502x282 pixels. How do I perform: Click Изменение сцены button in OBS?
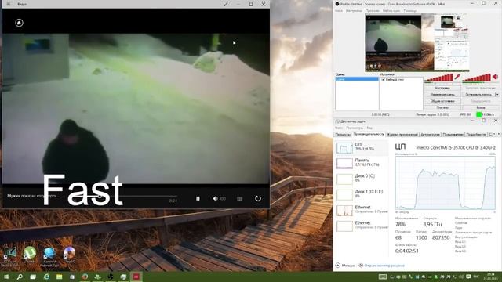[442, 95]
